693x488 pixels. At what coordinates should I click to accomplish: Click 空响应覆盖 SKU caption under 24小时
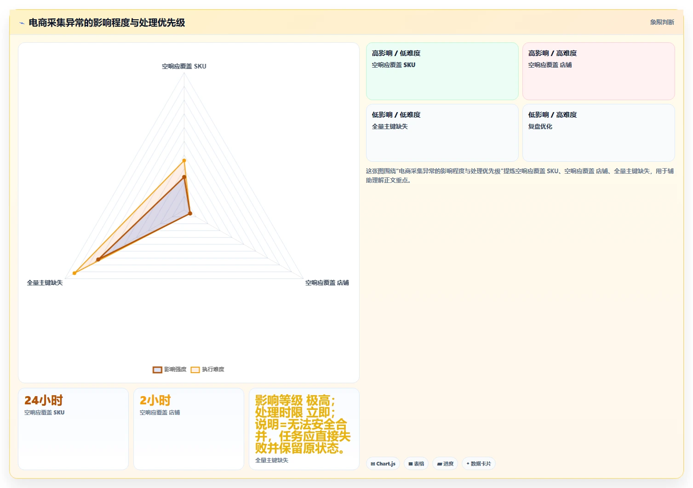coord(45,412)
